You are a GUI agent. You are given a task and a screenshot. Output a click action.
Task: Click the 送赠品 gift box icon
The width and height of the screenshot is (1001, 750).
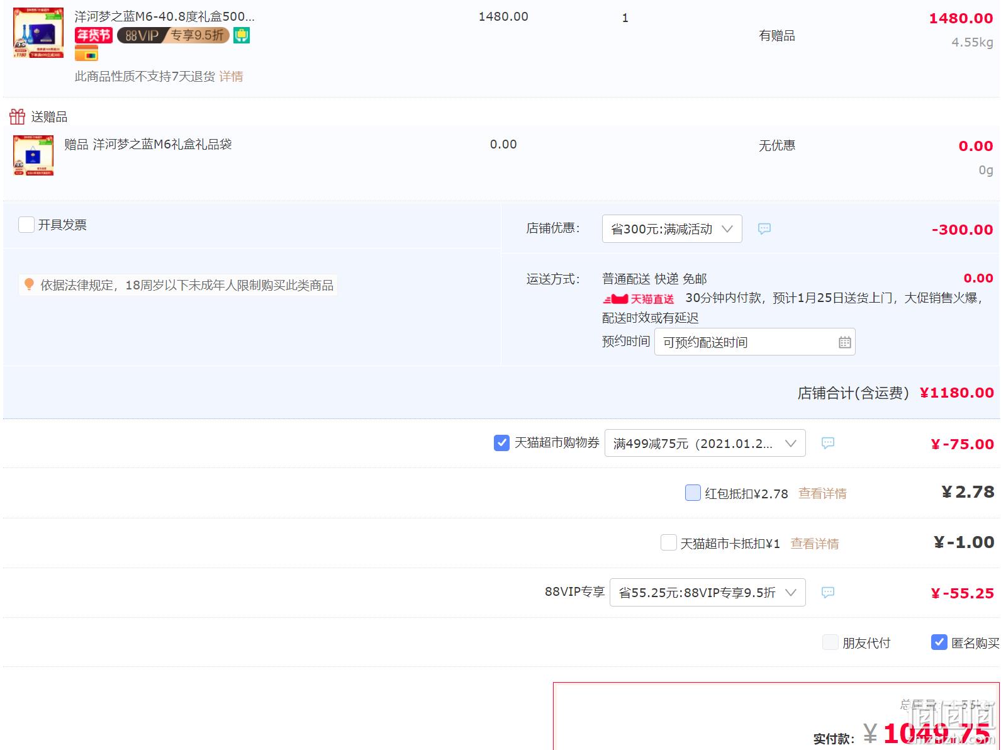tap(18, 116)
